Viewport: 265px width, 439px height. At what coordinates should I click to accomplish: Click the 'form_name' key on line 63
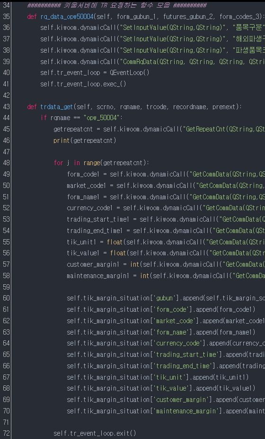[x=171, y=332]
